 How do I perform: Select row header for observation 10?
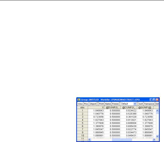point(82,136)
